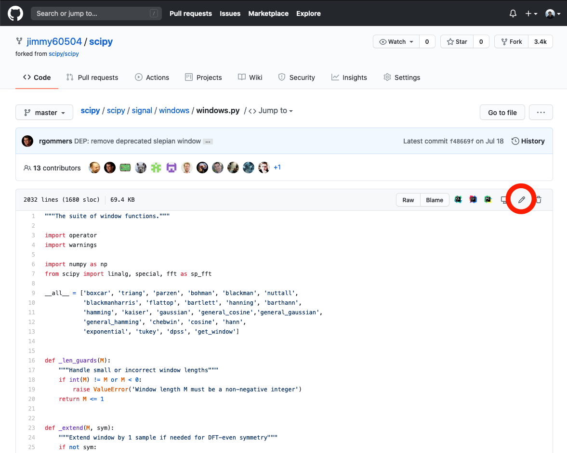The image size is (567, 453).
Task: Open the notifications bell
Action: coord(513,13)
